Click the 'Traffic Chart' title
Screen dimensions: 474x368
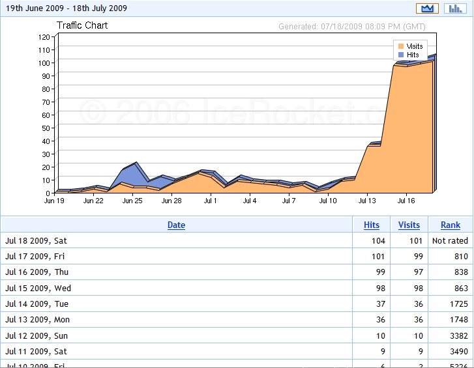[x=82, y=25]
